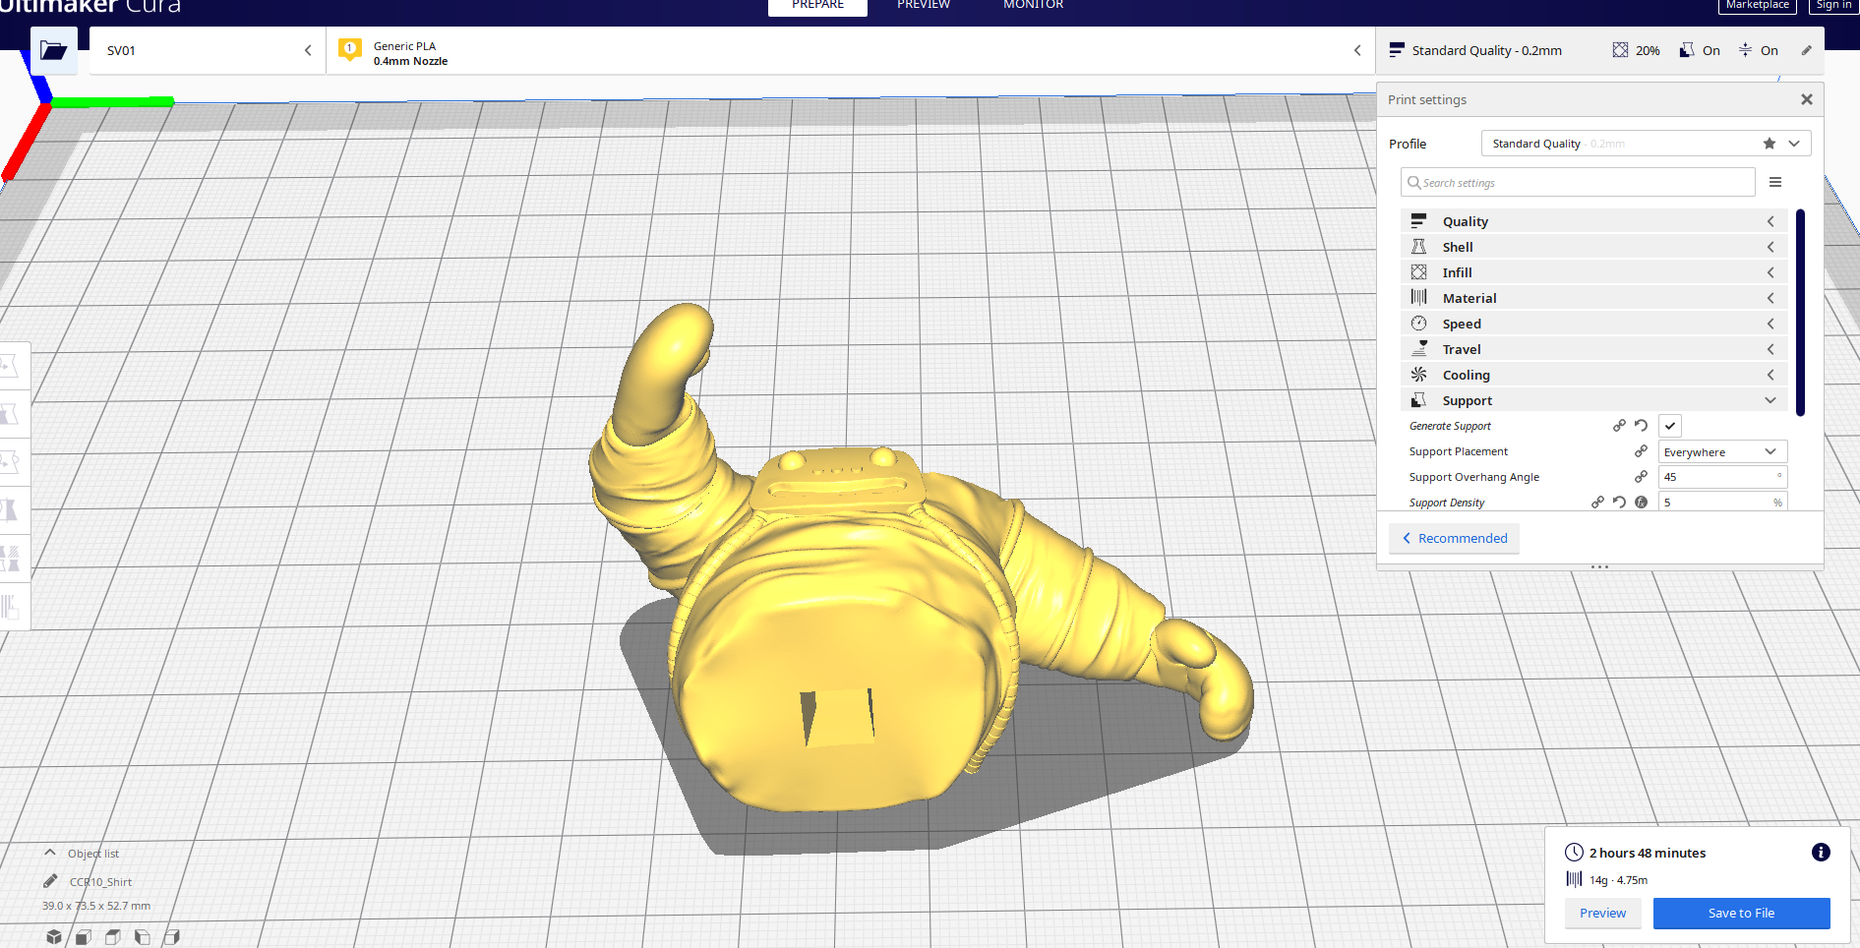The height and width of the screenshot is (948, 1860).
Task: Open the Support Placement Everywhere dropdown
Action: (x=1722, y=451)
